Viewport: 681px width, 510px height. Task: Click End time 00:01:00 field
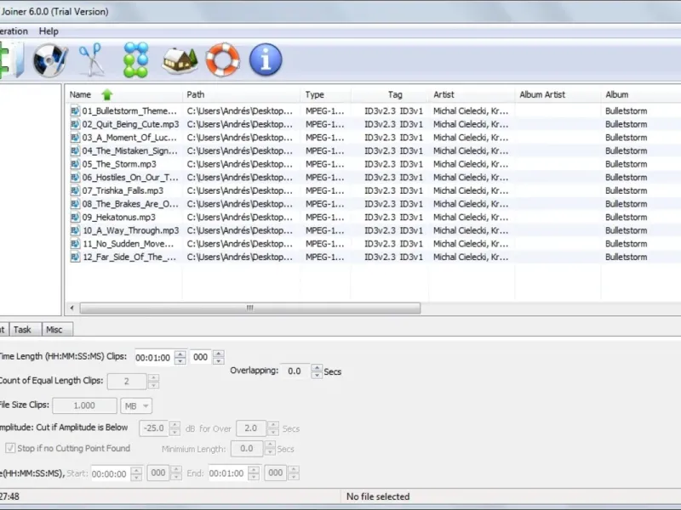coord(227,473)
